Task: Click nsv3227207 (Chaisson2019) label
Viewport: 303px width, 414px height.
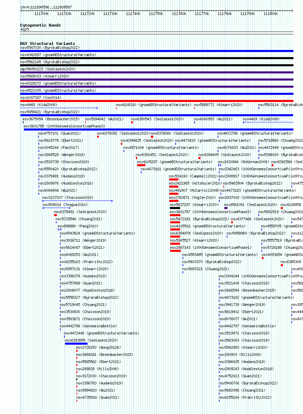Action: 68,197
